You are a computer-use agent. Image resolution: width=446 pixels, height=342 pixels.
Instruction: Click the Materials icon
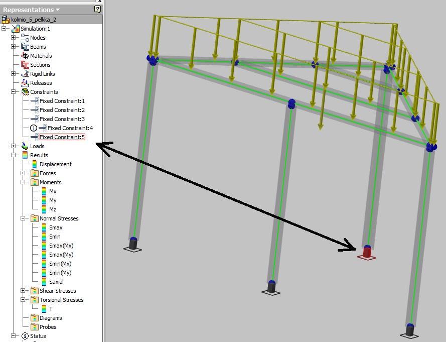[x=25, y=56]
